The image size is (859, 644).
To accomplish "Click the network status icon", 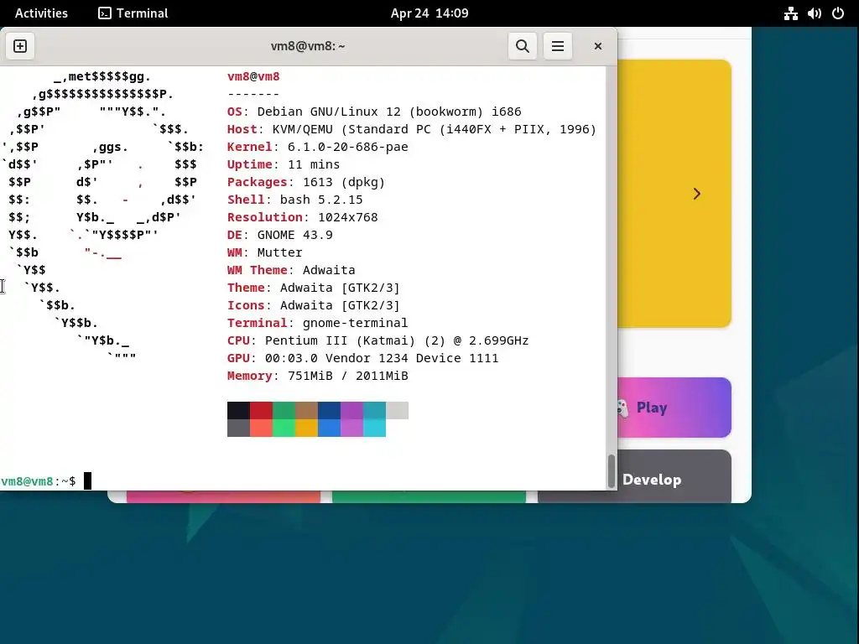I will pos(790,13).
